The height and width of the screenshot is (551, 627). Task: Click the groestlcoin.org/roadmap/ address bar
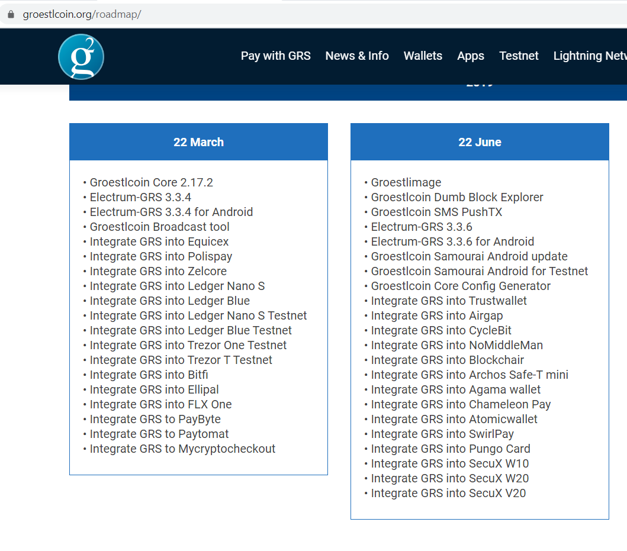tap(314, 14)
